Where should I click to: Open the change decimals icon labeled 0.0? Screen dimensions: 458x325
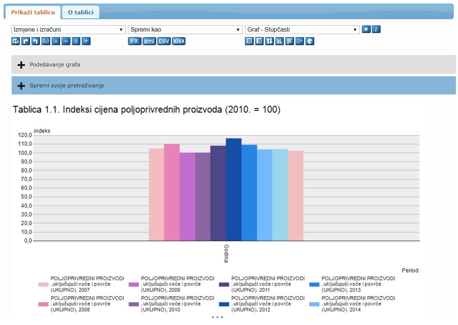tap(45, 41)
